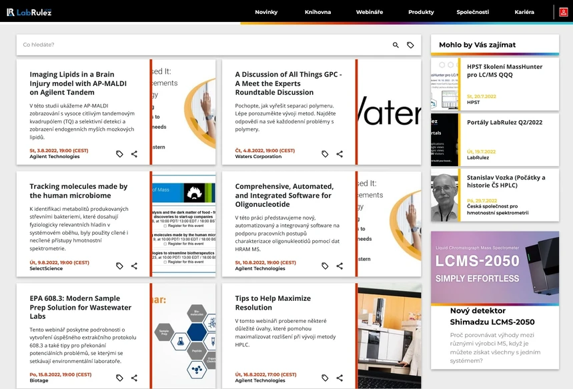Click the LCMS-2050 Simply Effortless banner
Viewport: 573px width, 389px height.
pos(495,268)
